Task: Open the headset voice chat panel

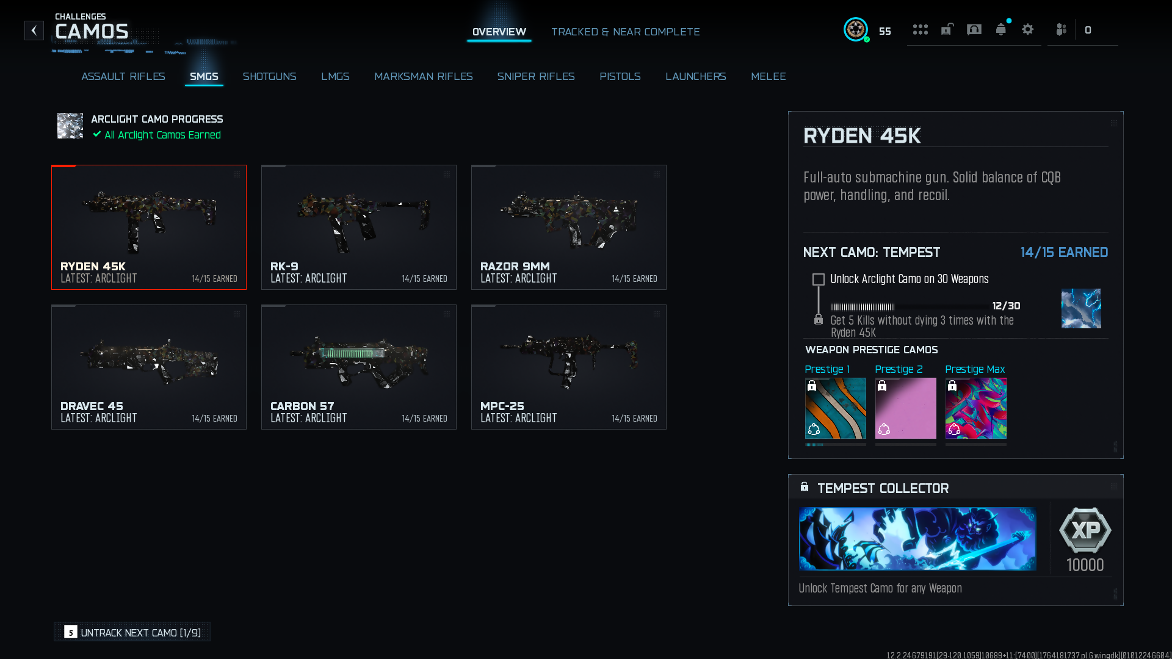Action: point(974,29)
